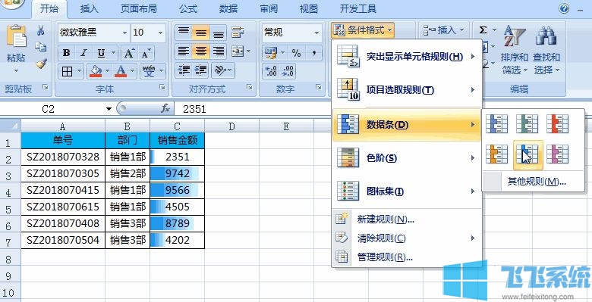
Task: Switch to the 开发工具 ribbon tab
Action: coord(357,9)
